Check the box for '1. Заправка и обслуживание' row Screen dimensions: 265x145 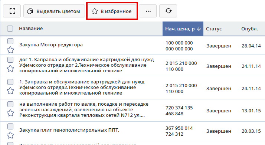[10, 82]
